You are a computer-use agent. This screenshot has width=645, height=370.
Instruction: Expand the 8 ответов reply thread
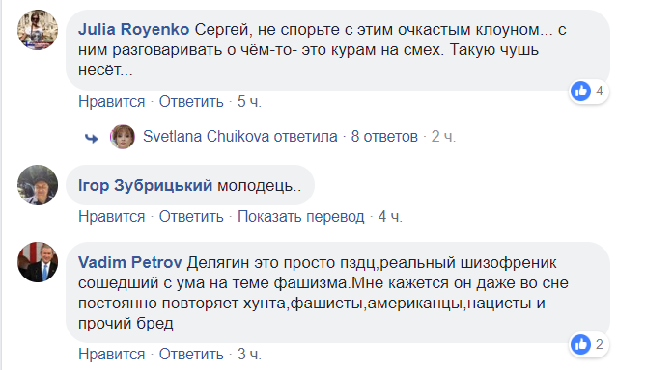pyautogui.click(x=384, y=136)
